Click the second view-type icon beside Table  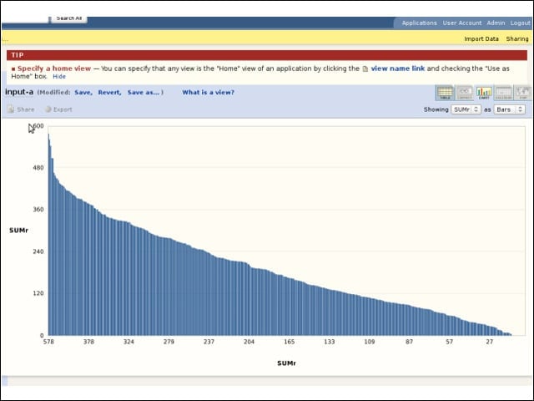(464, 93)
